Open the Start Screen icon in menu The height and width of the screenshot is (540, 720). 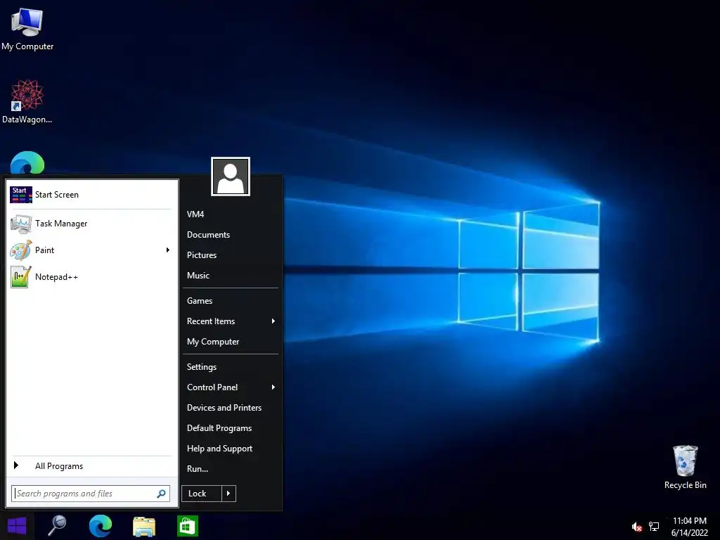[x=21, y=195]
